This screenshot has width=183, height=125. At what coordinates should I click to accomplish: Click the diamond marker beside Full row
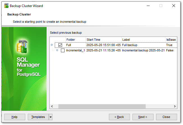(x=51, y=45)
